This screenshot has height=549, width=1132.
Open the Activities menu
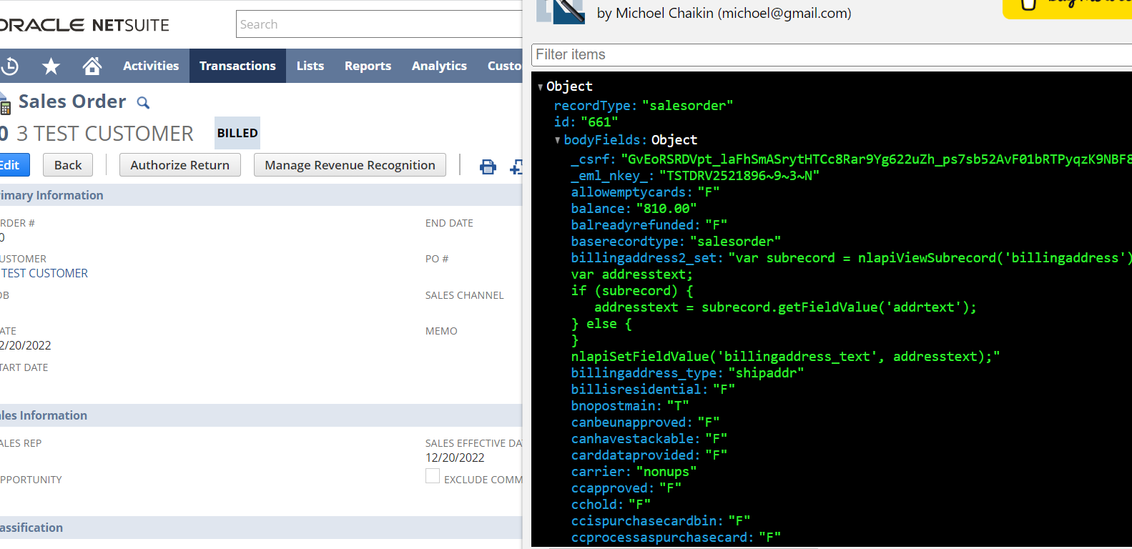[151, 66]
